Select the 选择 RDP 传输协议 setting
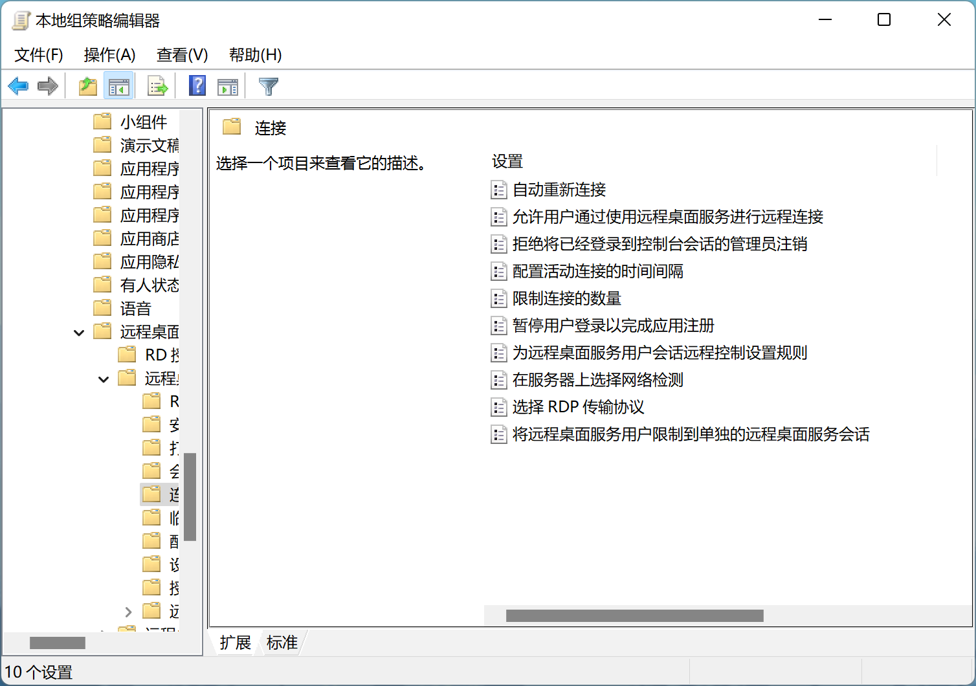976x686 pixels. (578, 407)
